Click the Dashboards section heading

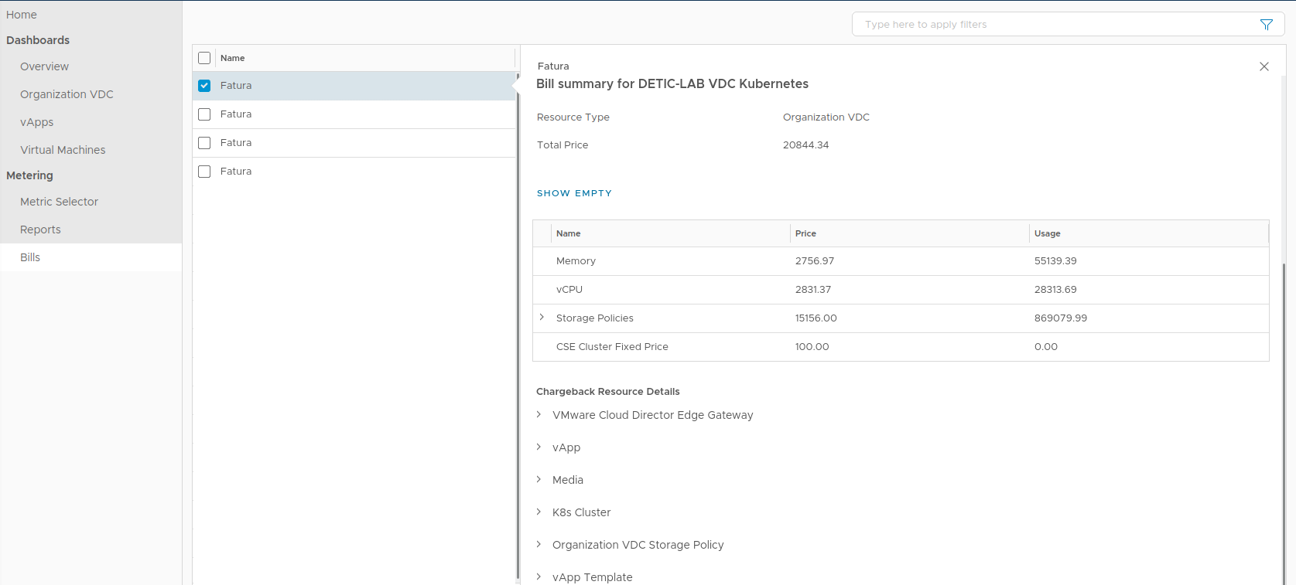click(38, 40)
